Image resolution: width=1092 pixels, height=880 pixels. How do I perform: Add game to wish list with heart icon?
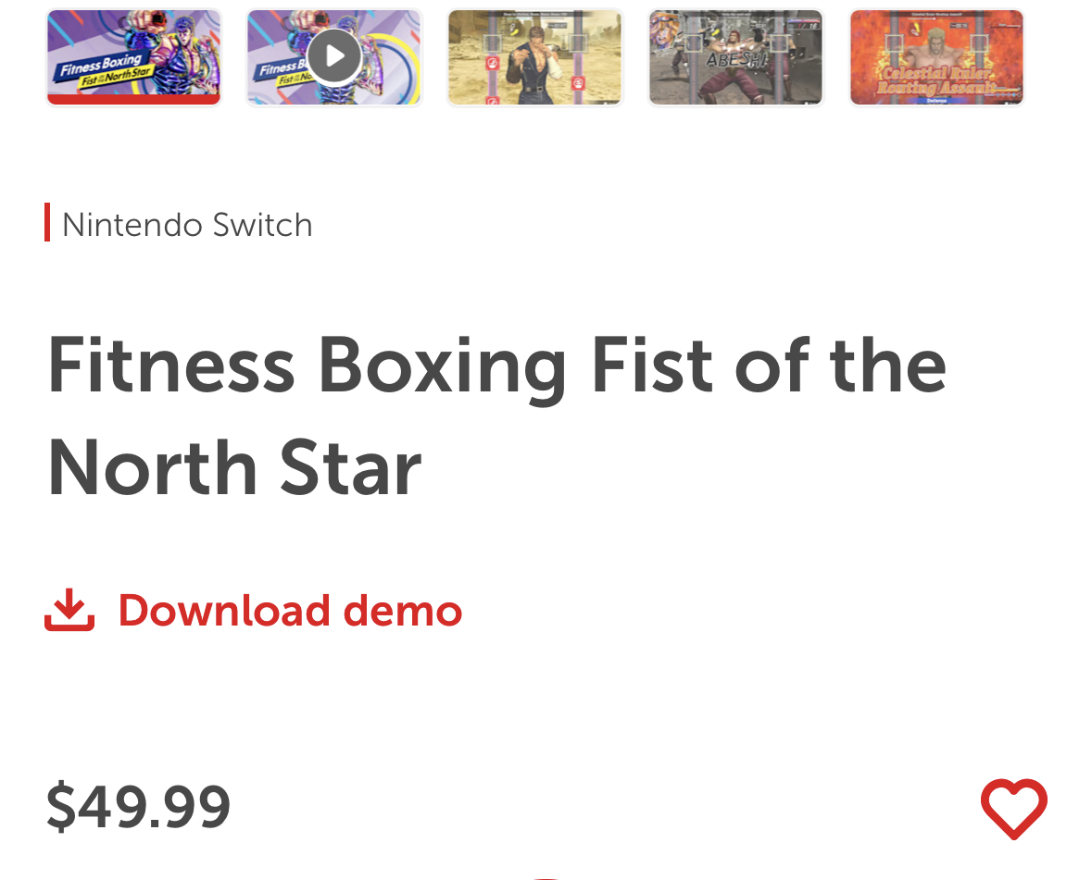pos(1013,808)
